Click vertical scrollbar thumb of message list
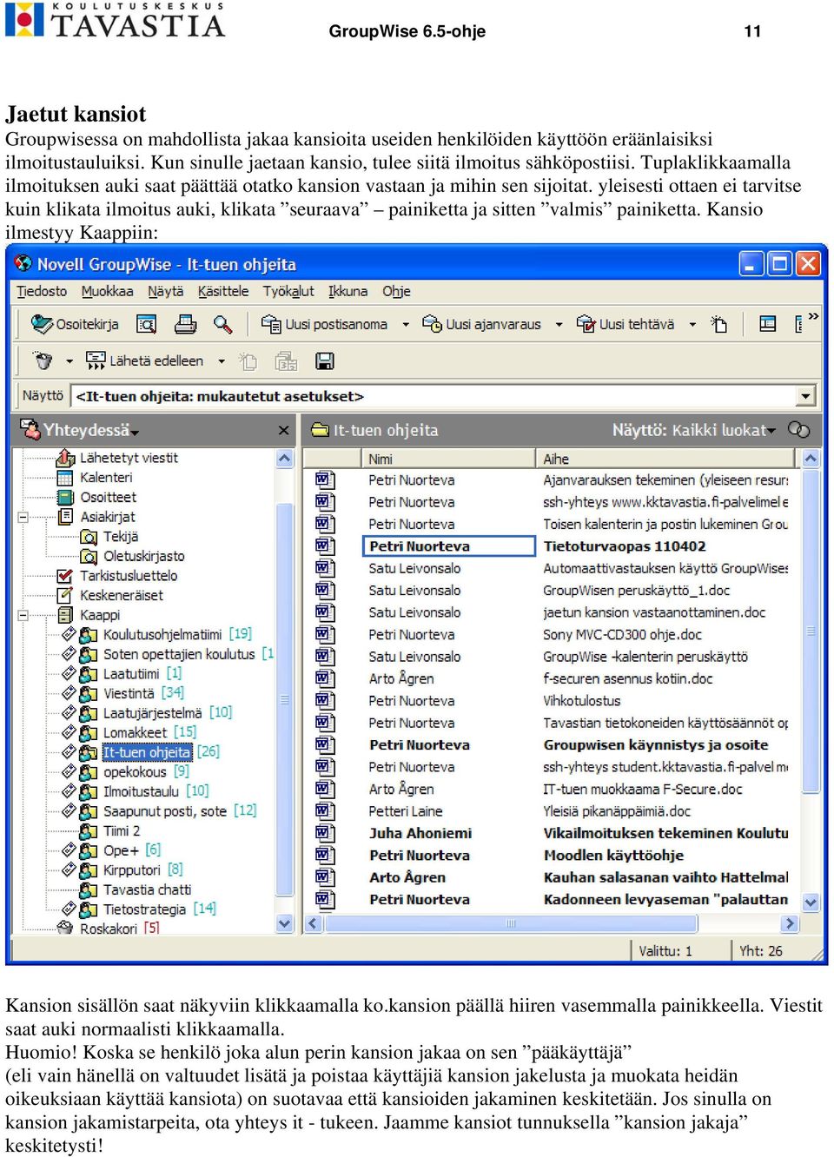 [x=811, y=631]
